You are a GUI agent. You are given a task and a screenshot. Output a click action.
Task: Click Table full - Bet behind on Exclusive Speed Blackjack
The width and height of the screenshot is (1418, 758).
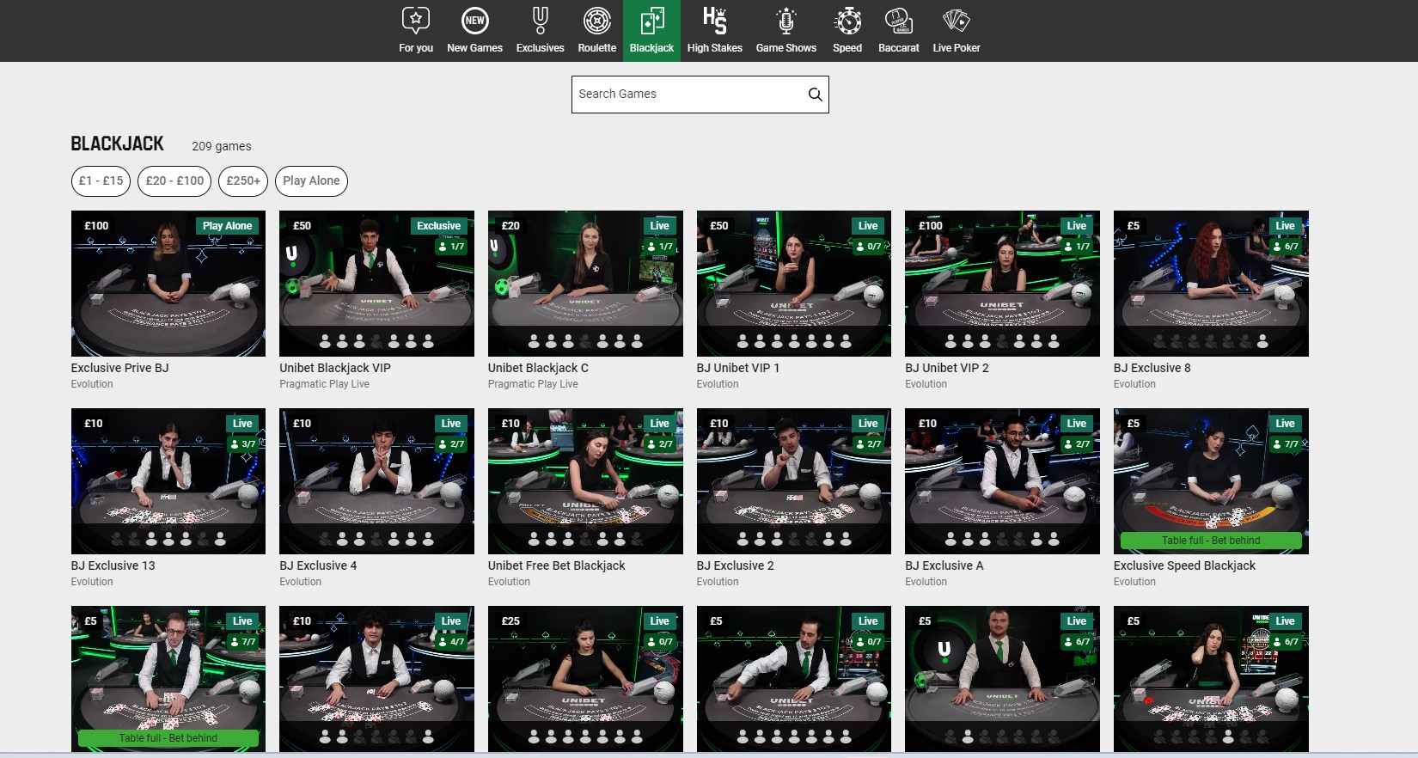tap(1210, 541)
